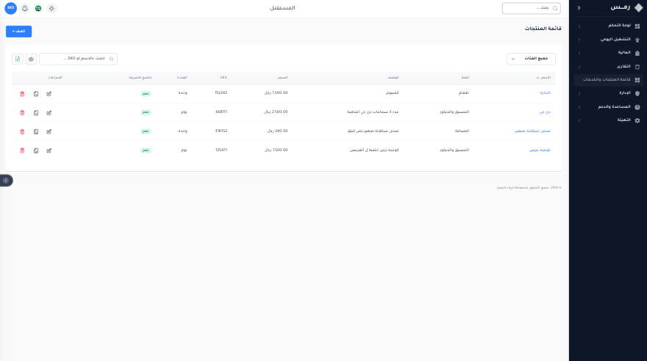Click the الضيافة category cell

pyautogui.click(x=462, y=131)
